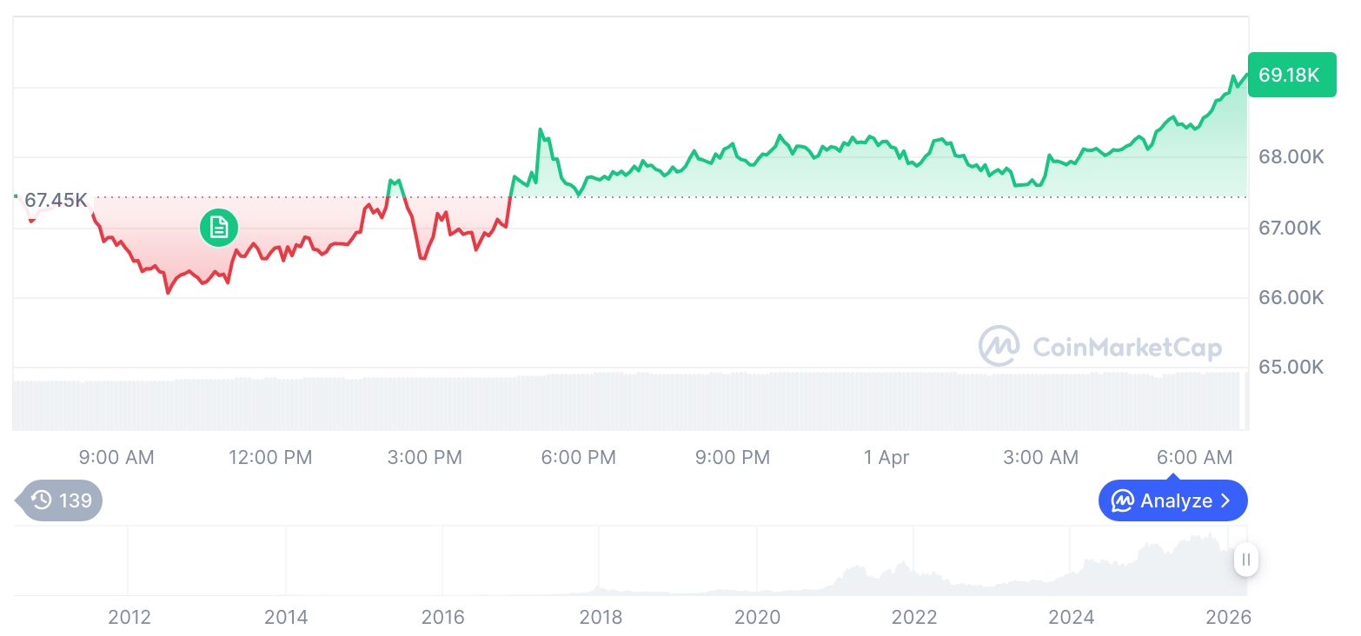Select 2012 on the year timeline navigator
Screen dimensions: 1361x636
(x=129, y=618)
